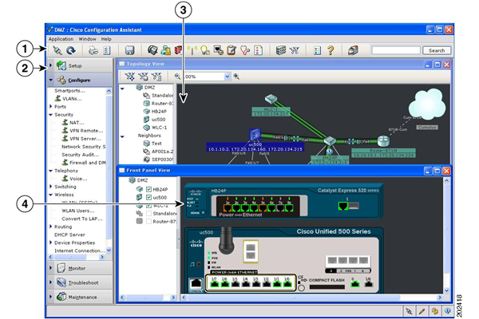The width and height of the screenshot is (479, 319).
Task: Click the Refresh icon in the toolbar
Action: point(71,50)
